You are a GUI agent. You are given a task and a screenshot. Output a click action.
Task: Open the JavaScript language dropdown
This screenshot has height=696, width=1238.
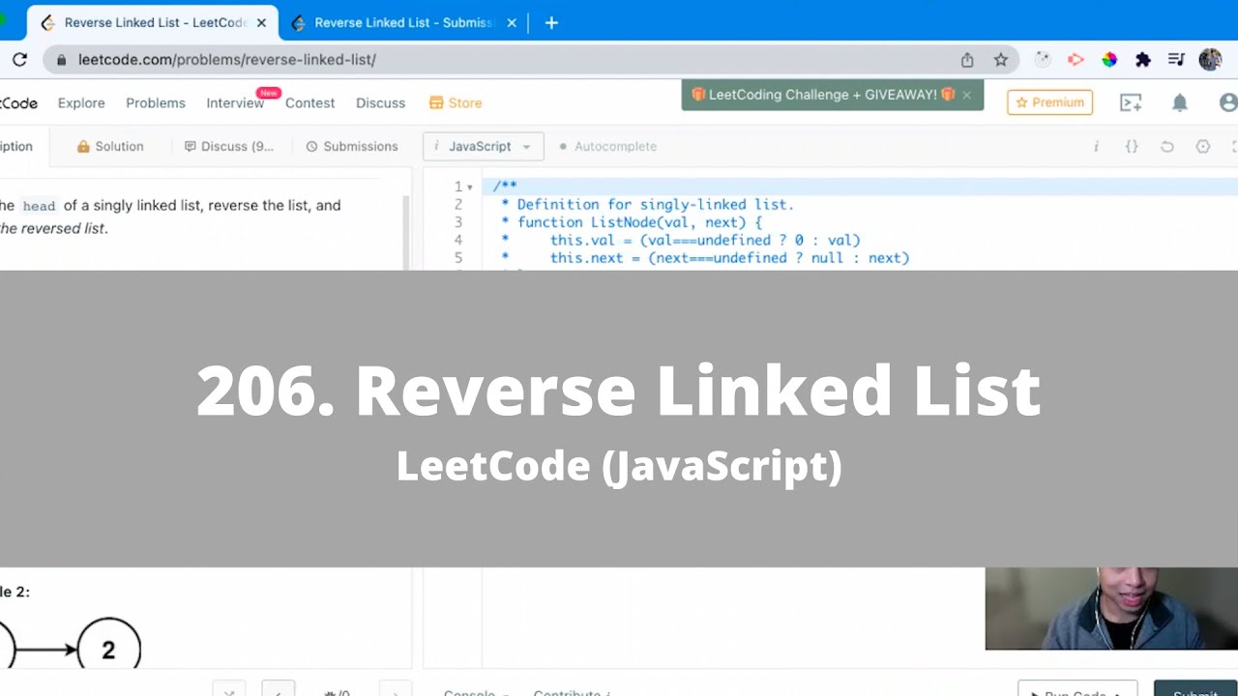[484, 147]
